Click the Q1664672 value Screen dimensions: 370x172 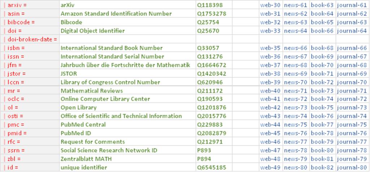(x=212, y=65)
